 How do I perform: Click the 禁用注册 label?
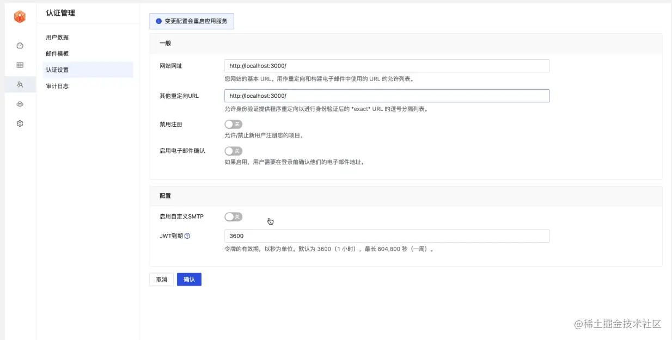tap(171, 125)
